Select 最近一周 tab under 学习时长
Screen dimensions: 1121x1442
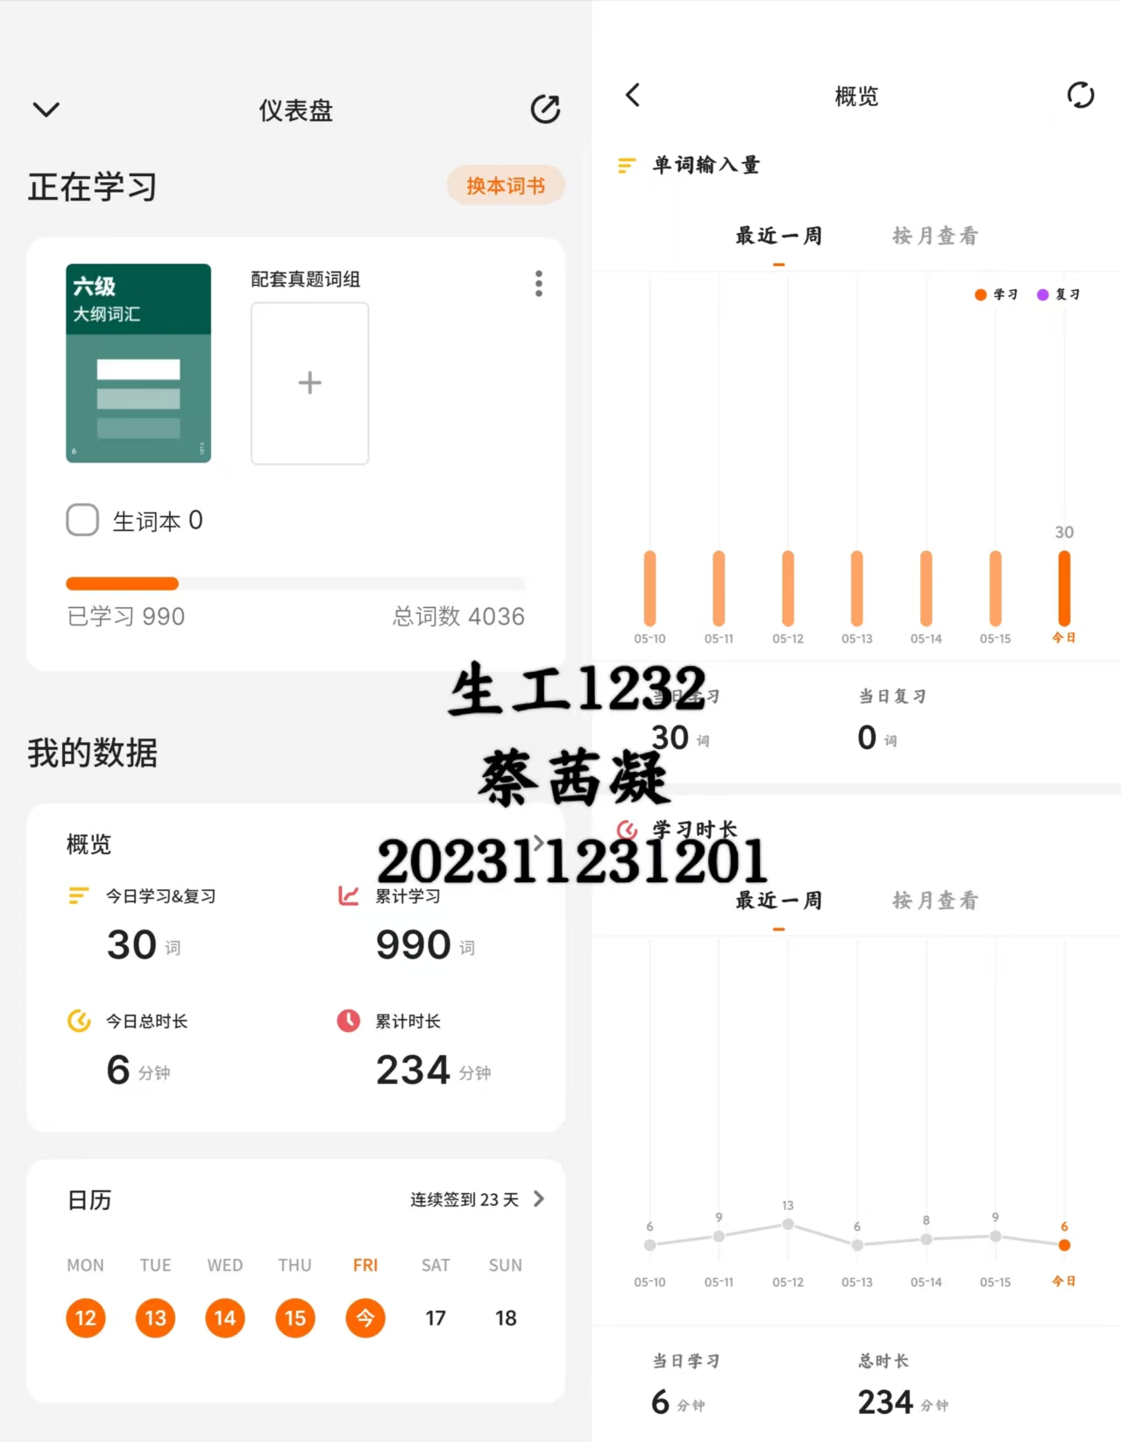coord(778,901)
